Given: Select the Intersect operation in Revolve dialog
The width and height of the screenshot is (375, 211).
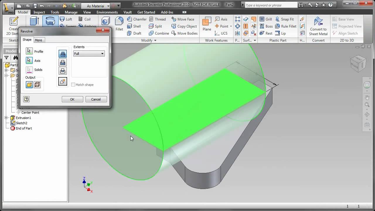Looking at the screenshot, I should (63, 71).
